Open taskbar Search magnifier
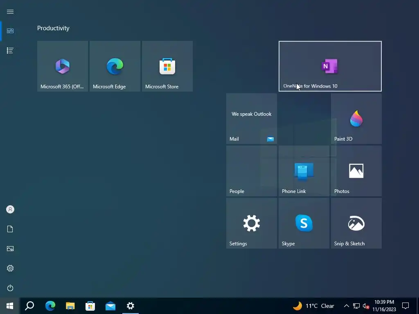Viewport: 419px width, 314px height. (x=29, y=306)
